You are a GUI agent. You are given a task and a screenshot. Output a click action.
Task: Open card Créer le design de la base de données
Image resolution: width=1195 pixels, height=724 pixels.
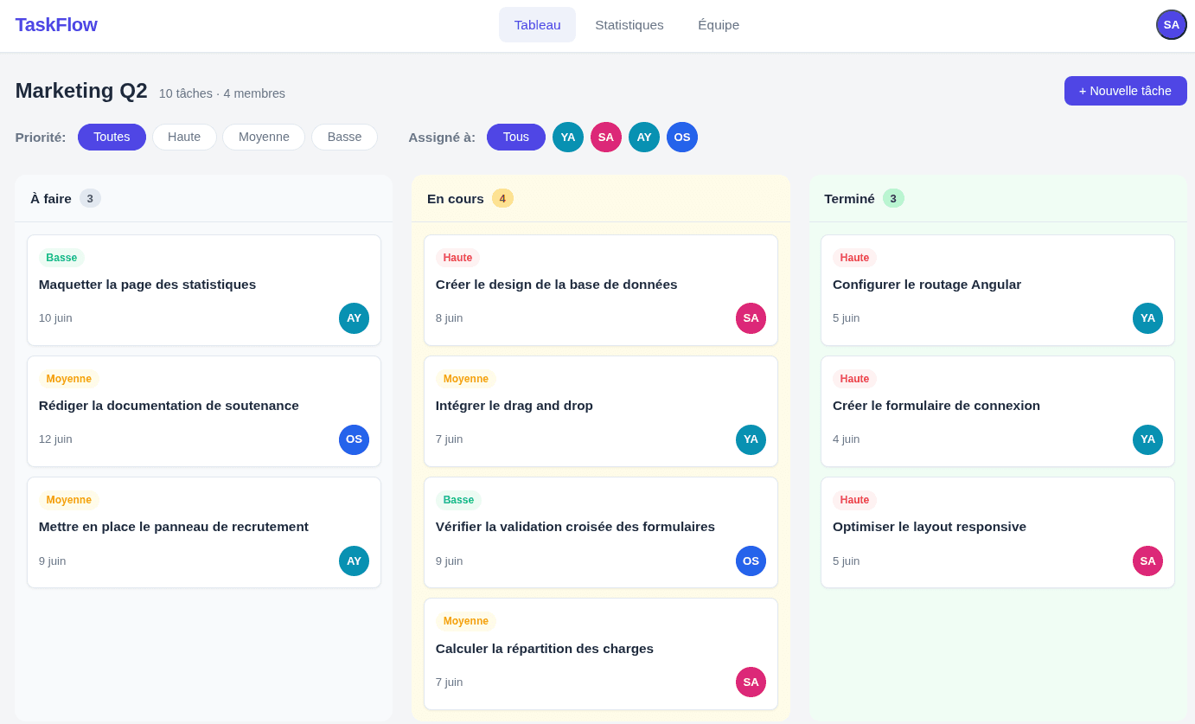coord(601,290)
